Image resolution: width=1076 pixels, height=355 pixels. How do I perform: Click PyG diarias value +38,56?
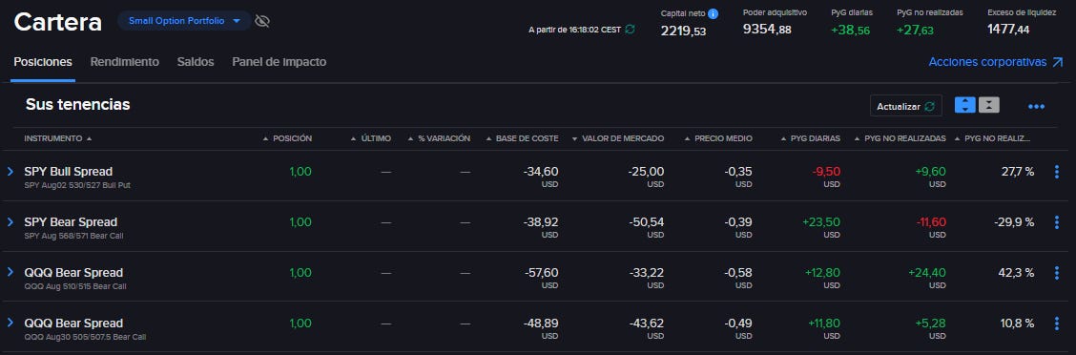tap(850, 31)
